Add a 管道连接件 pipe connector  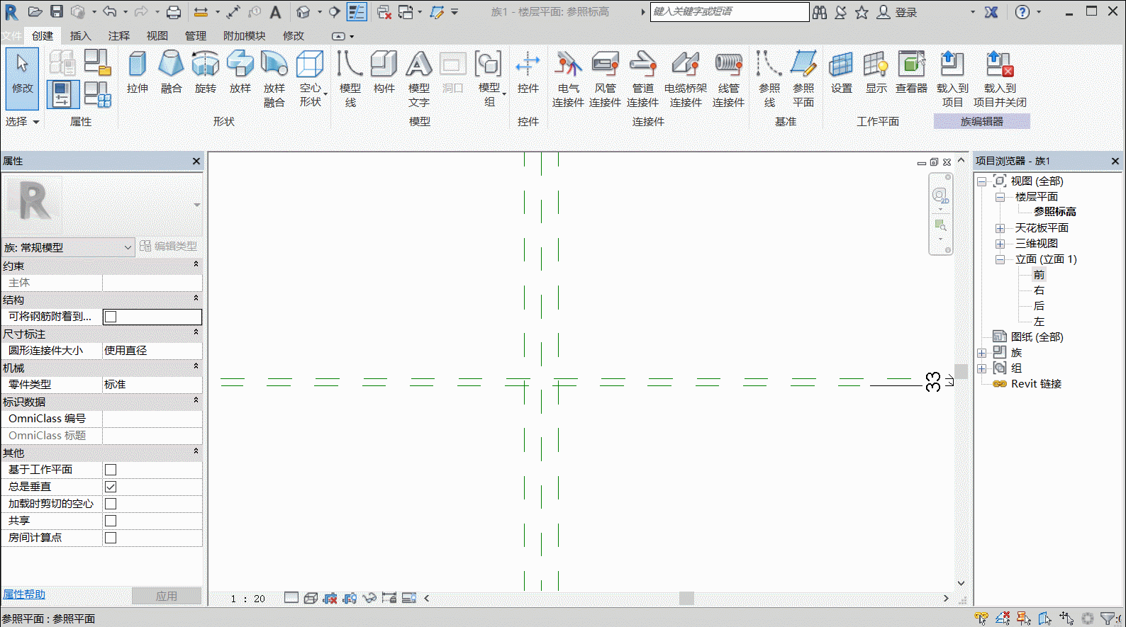[x=642, y=79]
